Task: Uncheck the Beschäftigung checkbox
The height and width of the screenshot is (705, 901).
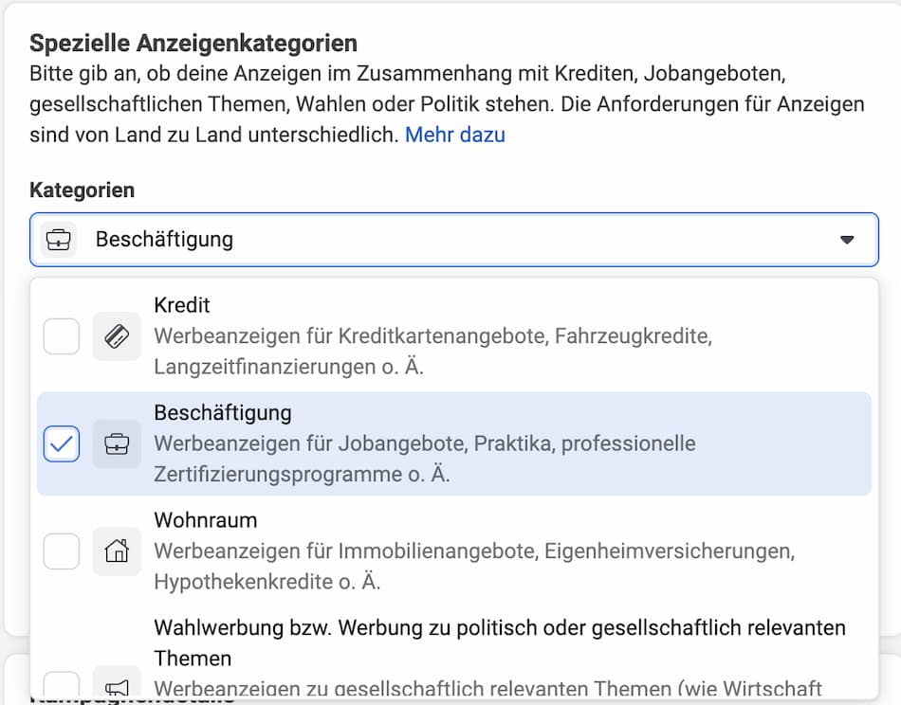Action: (x=62, y=443)
